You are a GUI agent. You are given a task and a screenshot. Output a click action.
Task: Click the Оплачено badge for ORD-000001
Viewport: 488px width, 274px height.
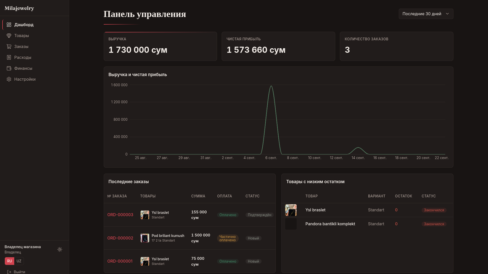point(228,261)
